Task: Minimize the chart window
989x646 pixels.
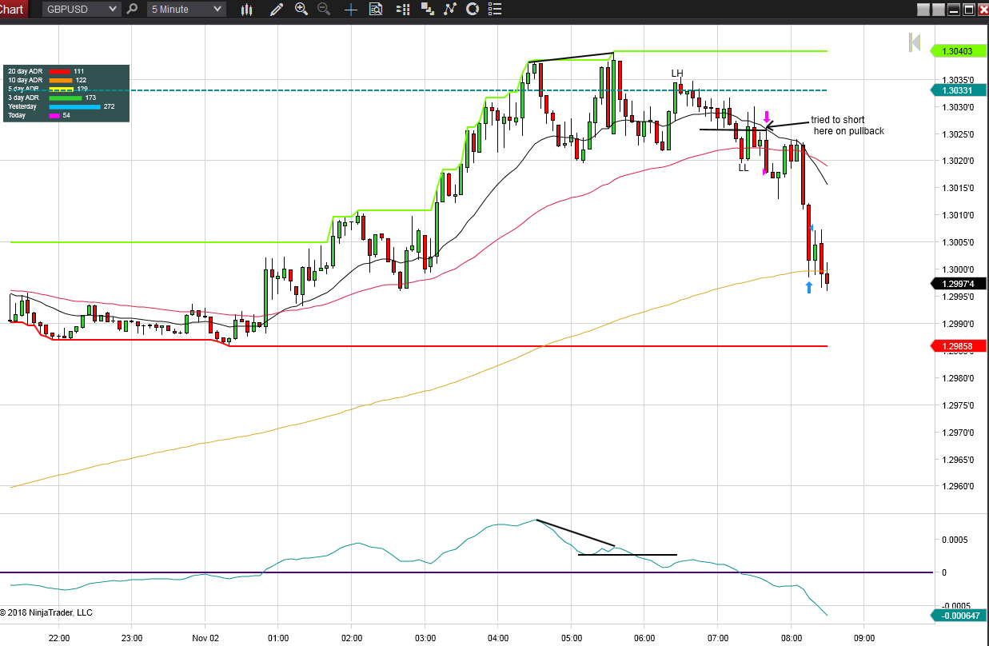Action: tap(953, 10)
